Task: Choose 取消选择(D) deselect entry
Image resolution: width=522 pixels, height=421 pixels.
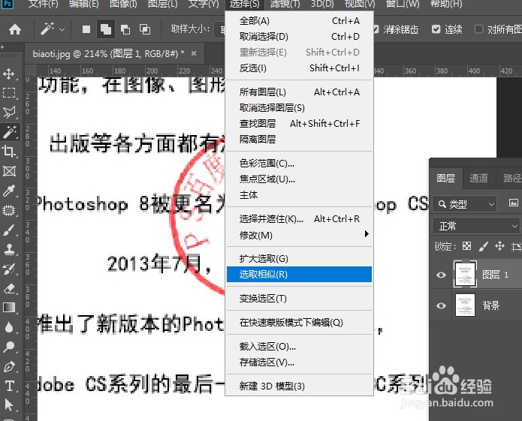Action: coord(299,36)
